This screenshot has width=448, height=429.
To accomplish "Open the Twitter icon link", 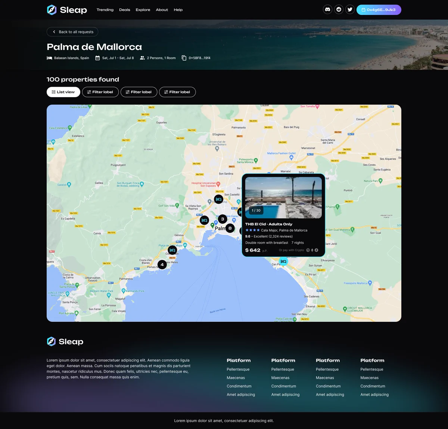I will 350,10.
